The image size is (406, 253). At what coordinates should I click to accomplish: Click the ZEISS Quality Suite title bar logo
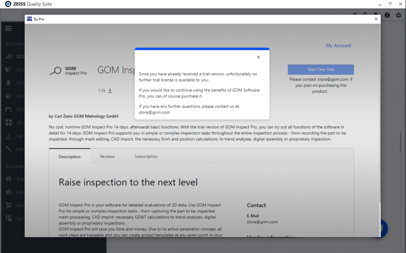point(8,4)
